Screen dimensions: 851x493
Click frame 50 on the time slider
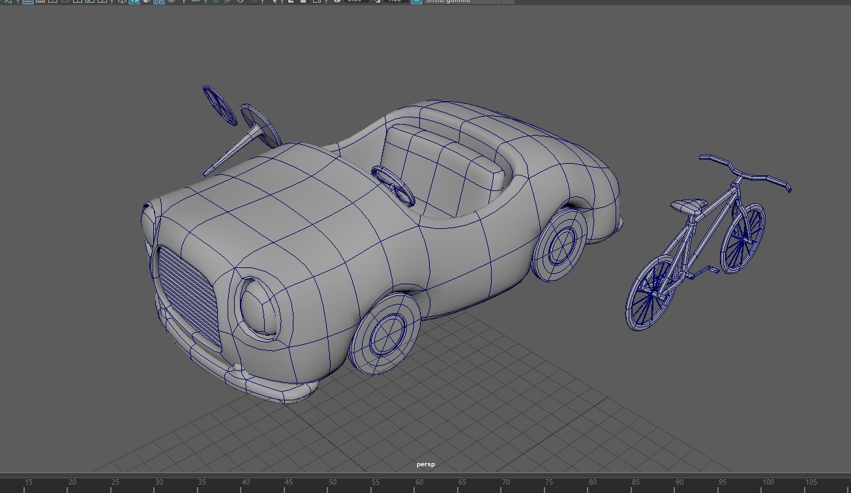click(332, 484)
